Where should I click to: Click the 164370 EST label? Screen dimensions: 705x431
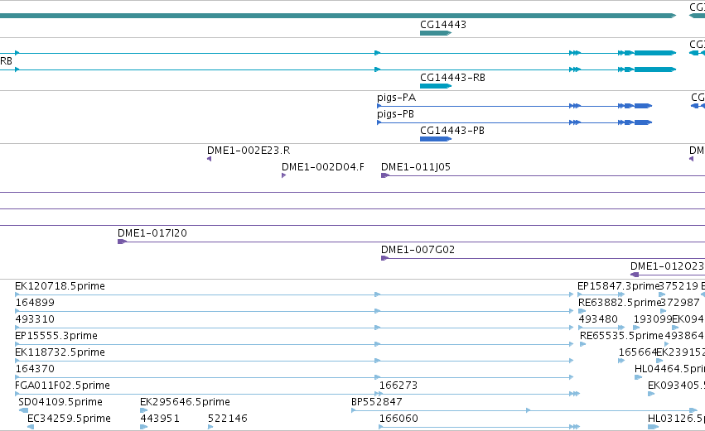[35, 369]
